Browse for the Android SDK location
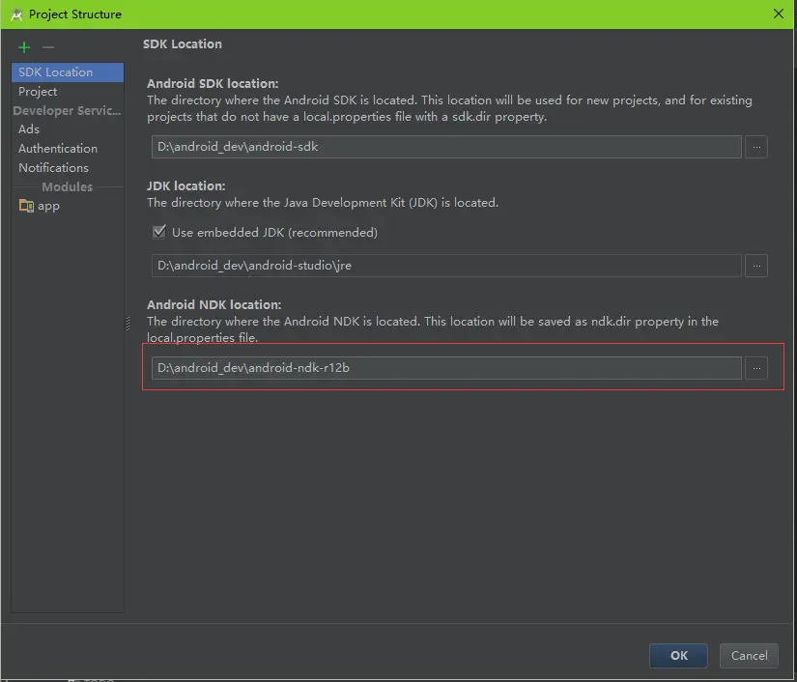This screenshot has height=682, width=797. point(755,147)
